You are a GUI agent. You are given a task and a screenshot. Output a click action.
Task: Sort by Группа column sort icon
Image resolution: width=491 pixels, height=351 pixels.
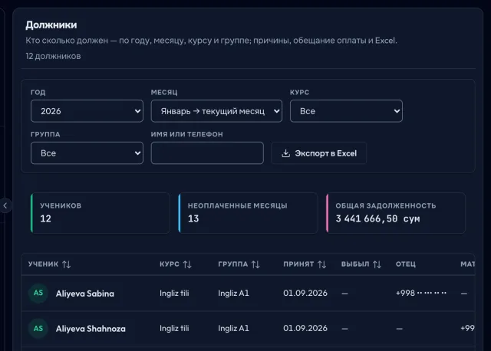click(255, 264)
